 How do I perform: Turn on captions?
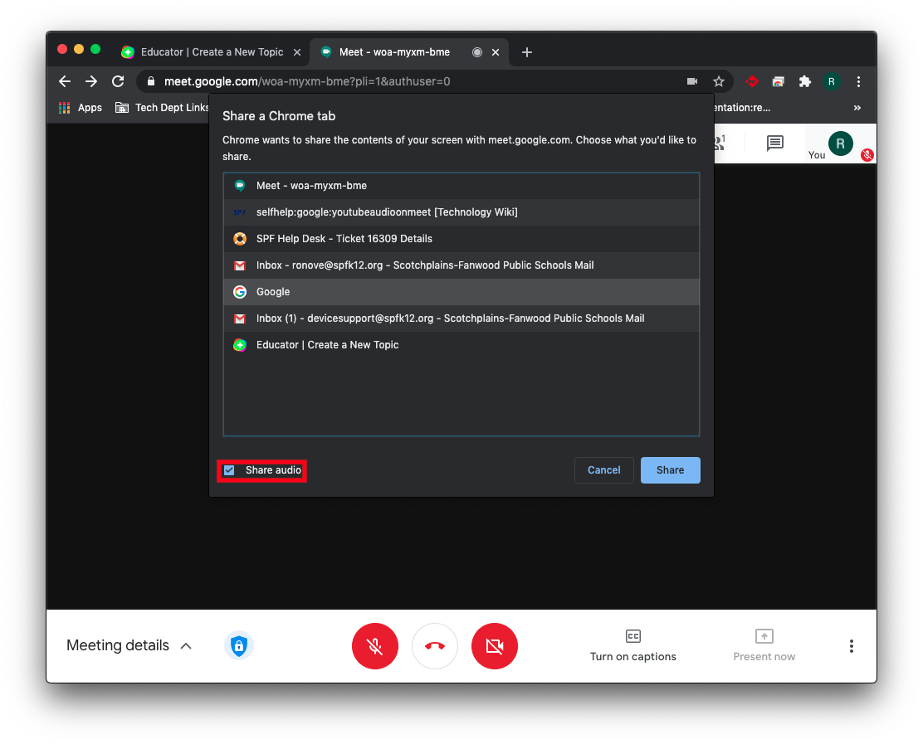tap(632, 645)
